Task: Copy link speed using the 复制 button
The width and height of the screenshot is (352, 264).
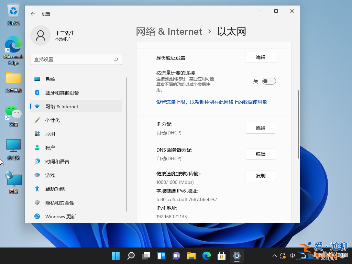Action: (x=260, y=175)
